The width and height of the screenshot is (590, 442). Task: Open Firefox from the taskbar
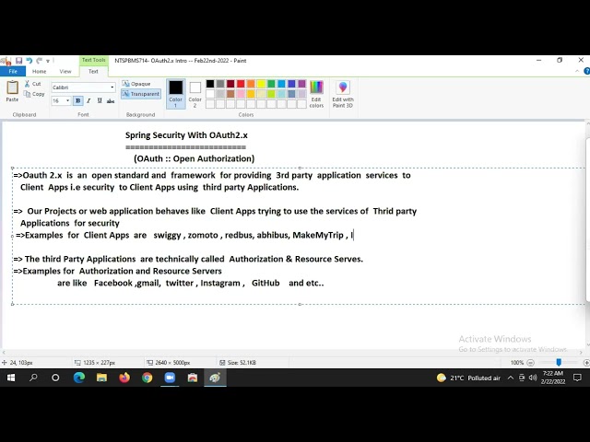pos(124,378)
